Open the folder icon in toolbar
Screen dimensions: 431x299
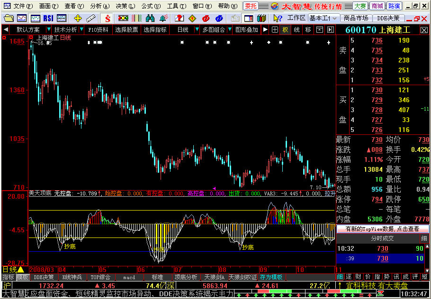coord(9,18)
